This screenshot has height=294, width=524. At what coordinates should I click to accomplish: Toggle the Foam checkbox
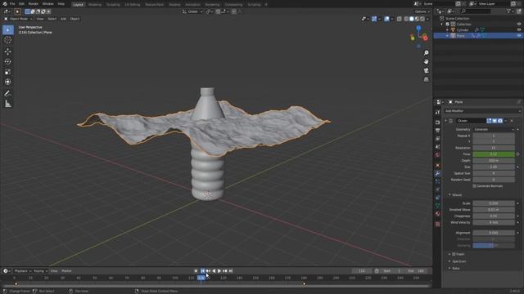(454, 254)
